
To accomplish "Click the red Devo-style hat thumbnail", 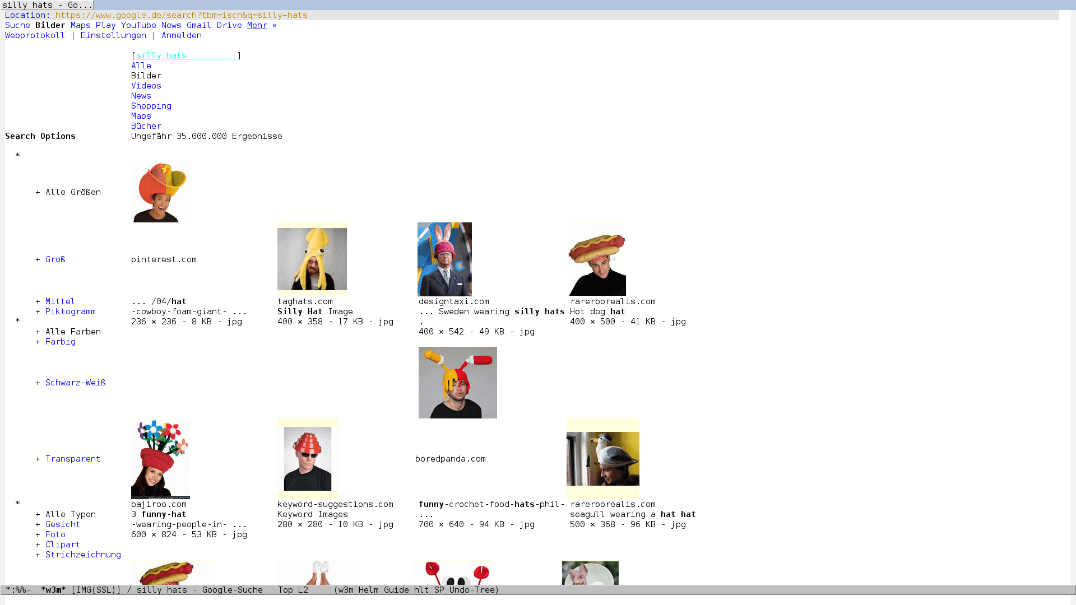I will coord(307,459).
